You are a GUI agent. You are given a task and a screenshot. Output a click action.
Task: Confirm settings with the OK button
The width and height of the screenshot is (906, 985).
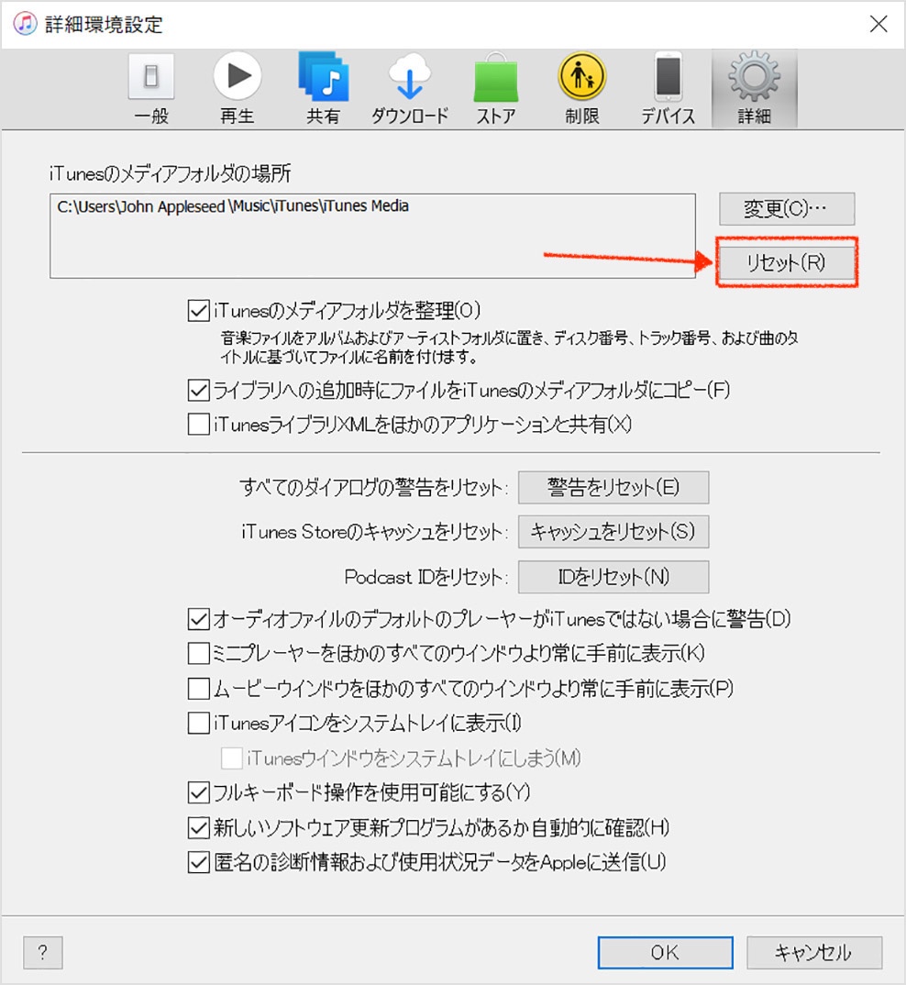[x=666, y=952]
